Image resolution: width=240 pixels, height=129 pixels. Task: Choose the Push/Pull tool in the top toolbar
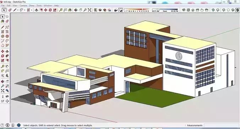click(x=37, y=10)
